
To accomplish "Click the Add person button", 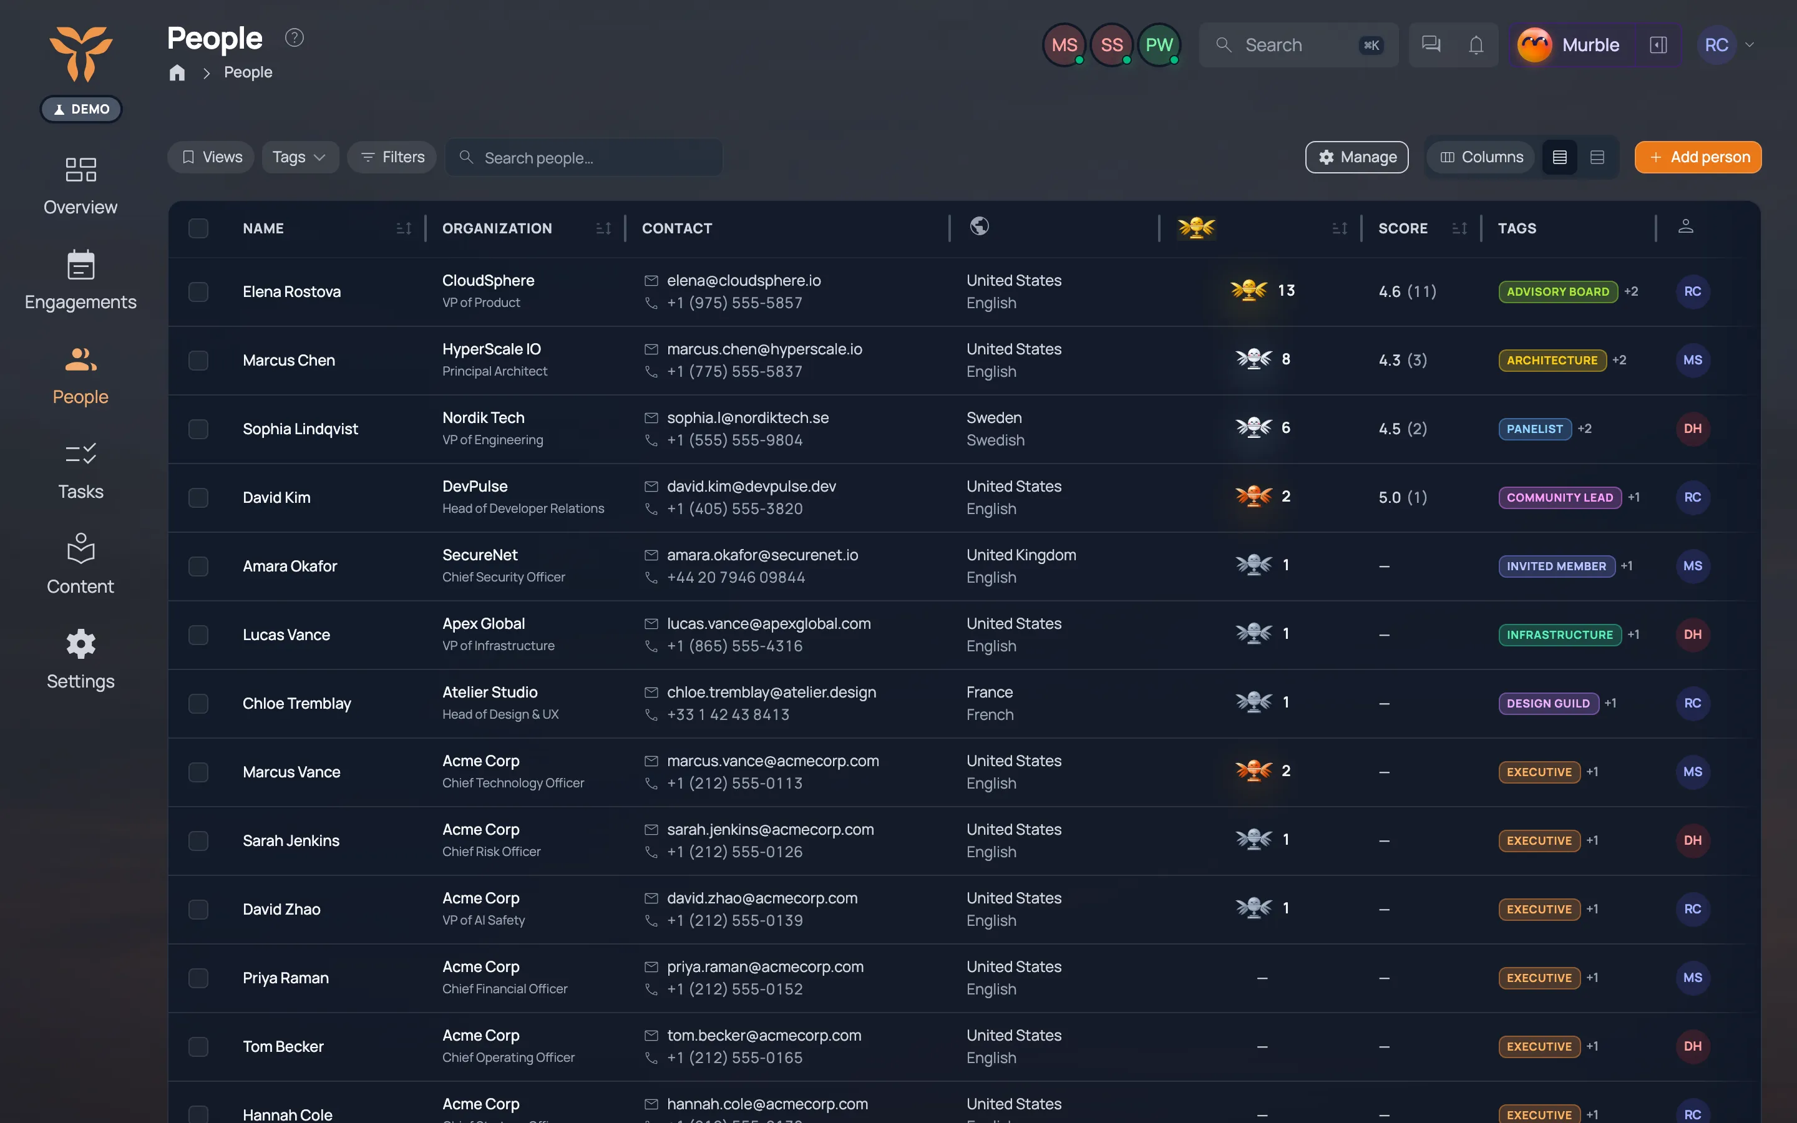I will tap(1698, 157).
